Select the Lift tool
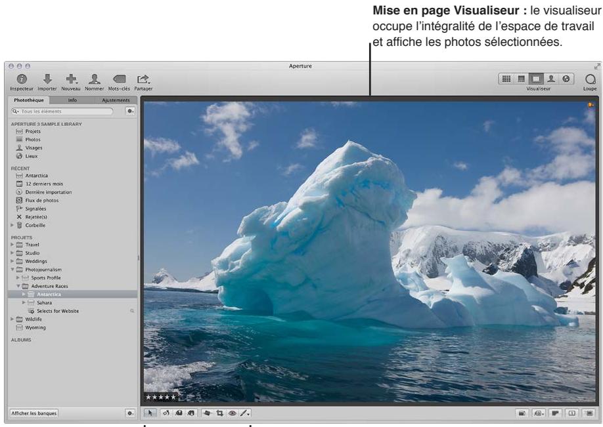 [179, 413]
